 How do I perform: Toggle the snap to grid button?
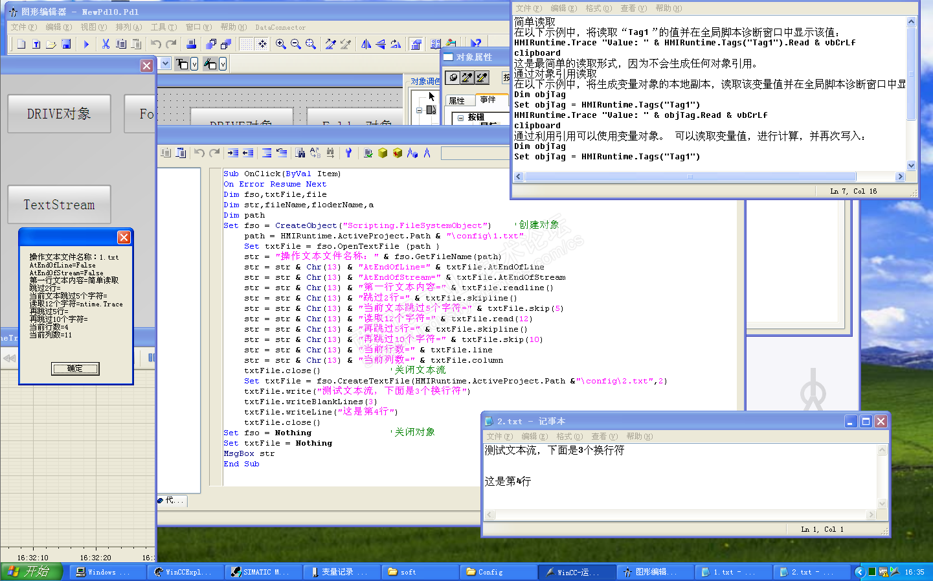pos(262,44)
